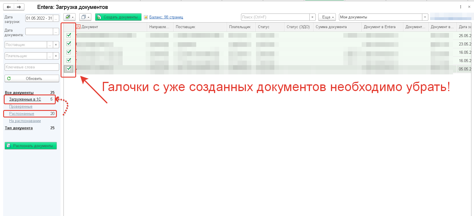This screenshot has width=474, height=216.
Task: Open the copy documents dropdown button
Action: [85, 17]
